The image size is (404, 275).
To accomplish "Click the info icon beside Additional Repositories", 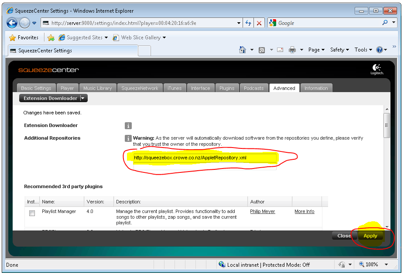I will click(x=128, y=138).
